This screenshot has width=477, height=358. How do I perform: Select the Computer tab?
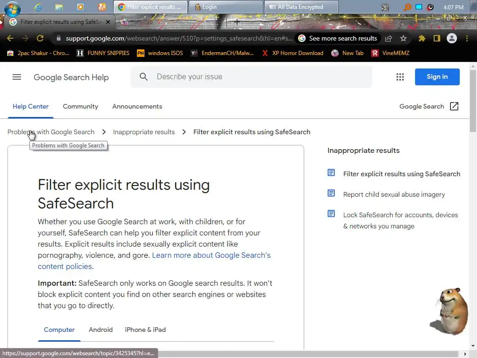59,330
